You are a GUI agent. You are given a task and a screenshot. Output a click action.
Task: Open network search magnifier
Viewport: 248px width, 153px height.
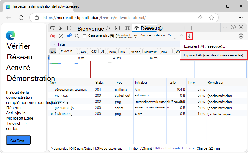pyautogui.click(x=77, y=36)
